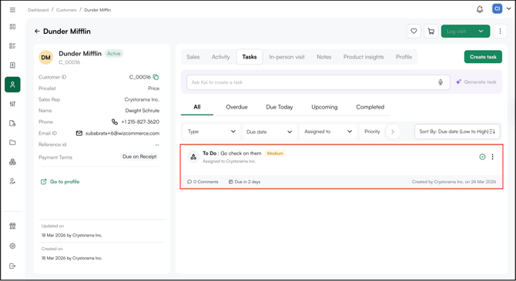This screenshot has height=281, width=516.
Task: Show Due Today tasks
Action: point(280,107)
